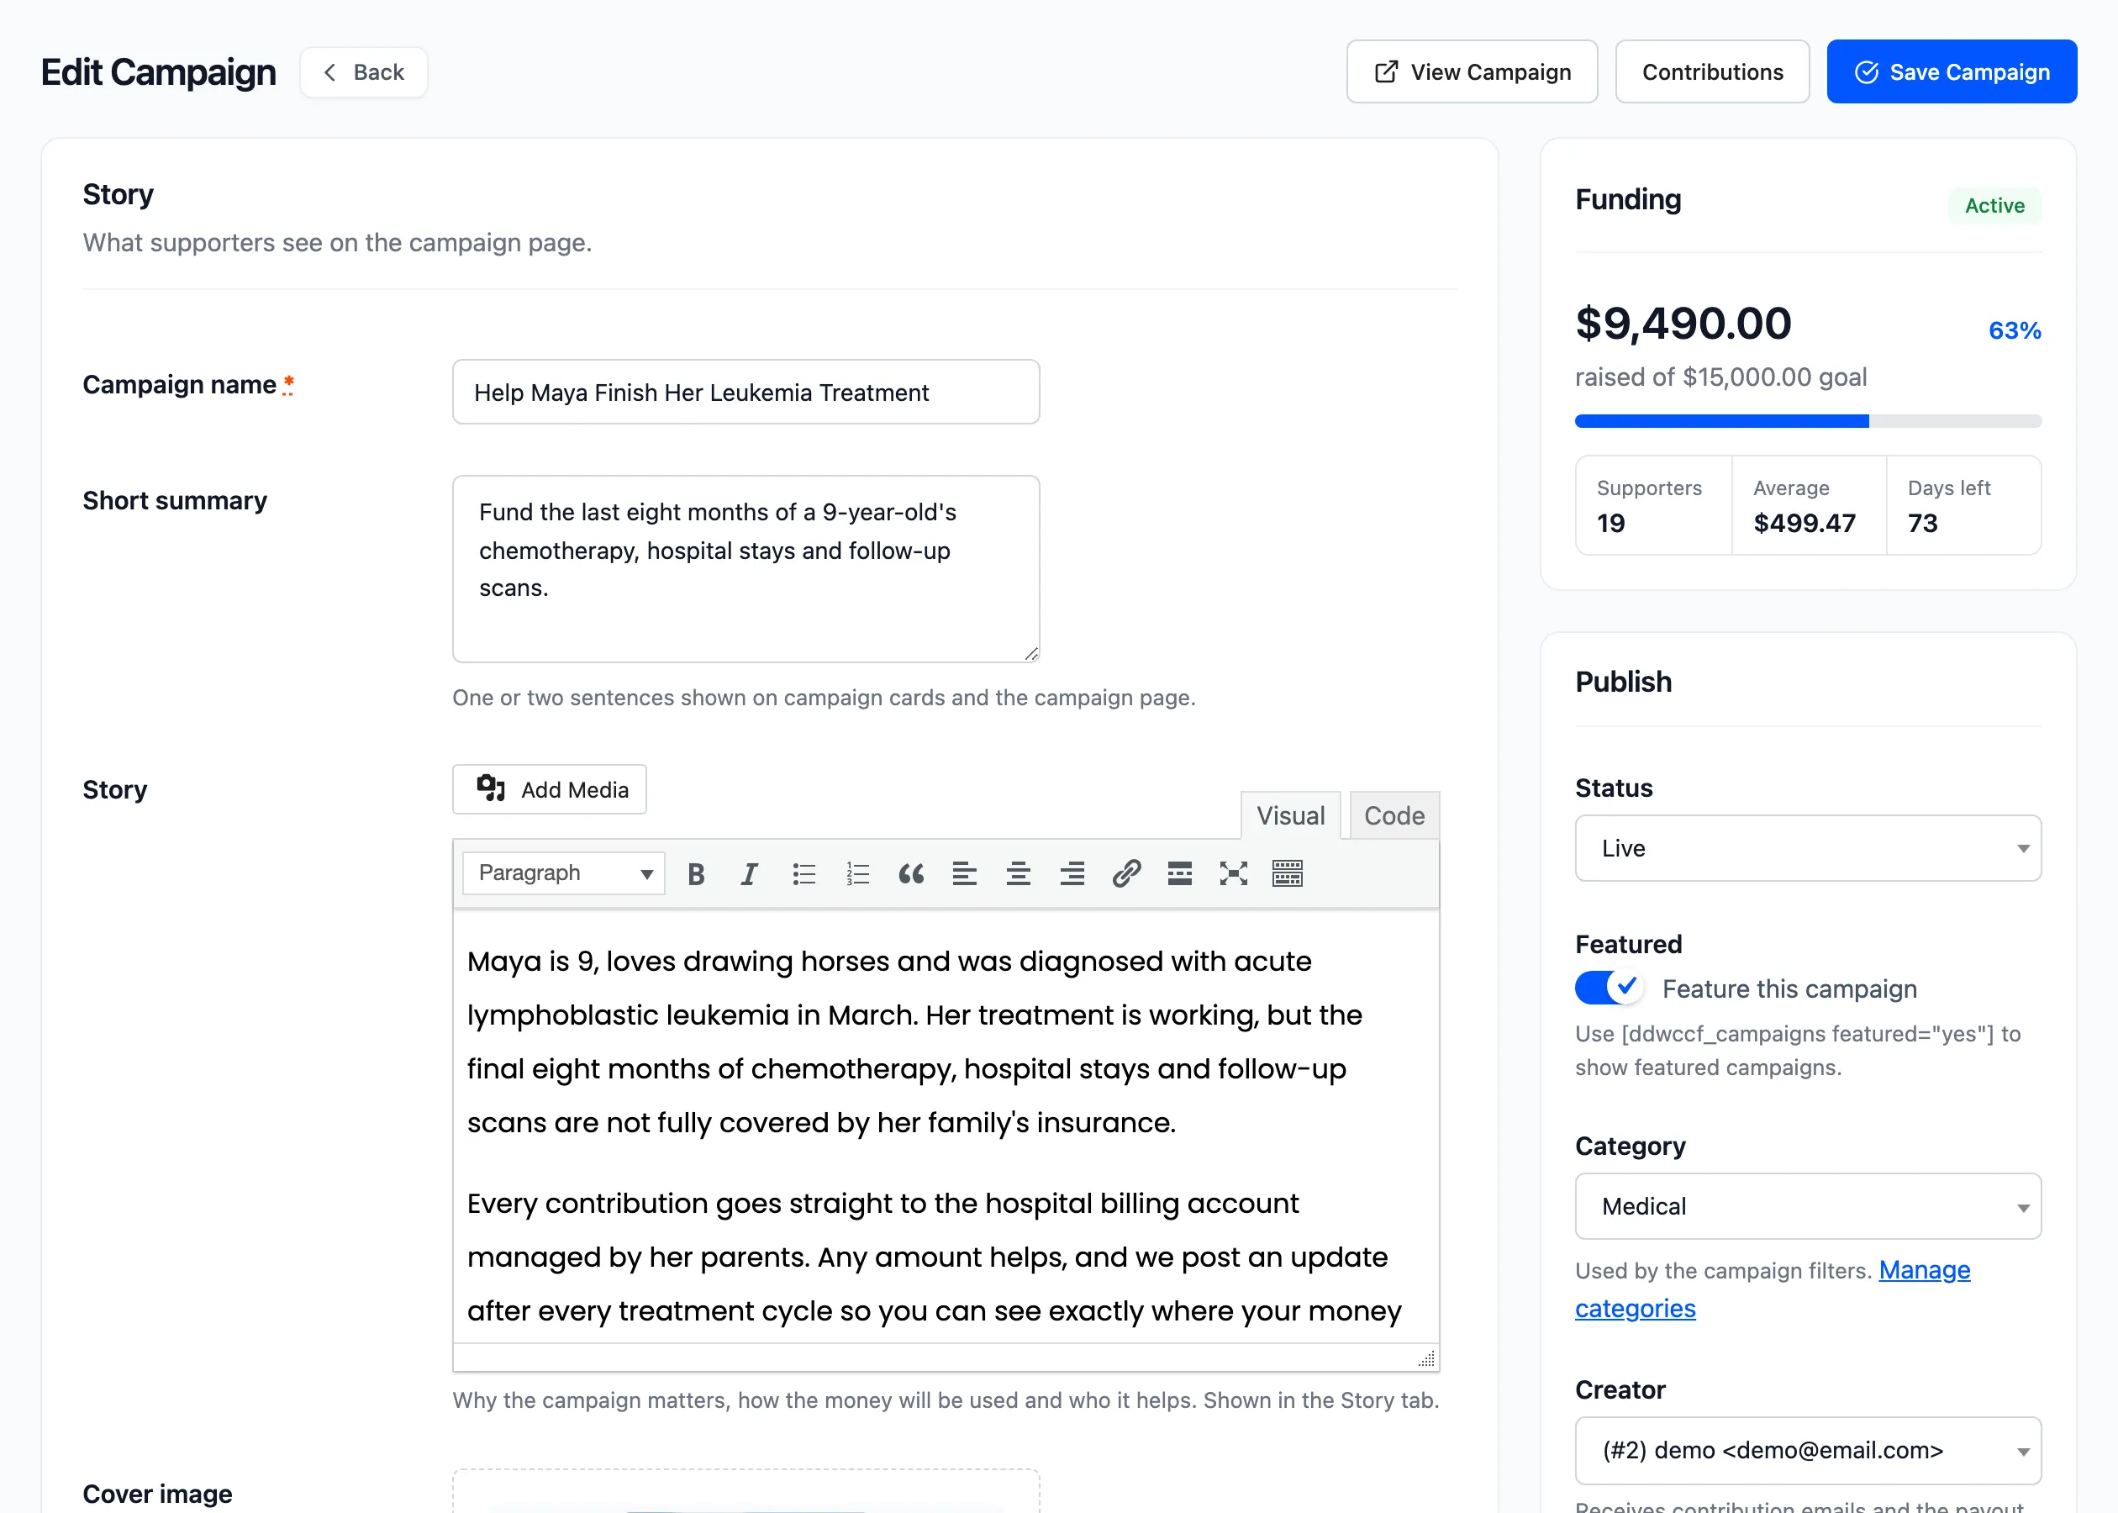Click the Add Media button
Image resolution: width=2118 pixels, height=1513 pixels.
550,789
